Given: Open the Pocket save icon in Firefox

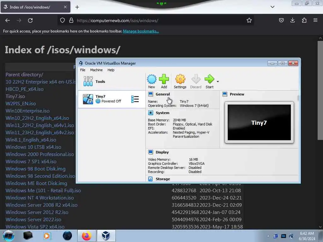Looking at the screenshot, I should (x=281, y=20).
